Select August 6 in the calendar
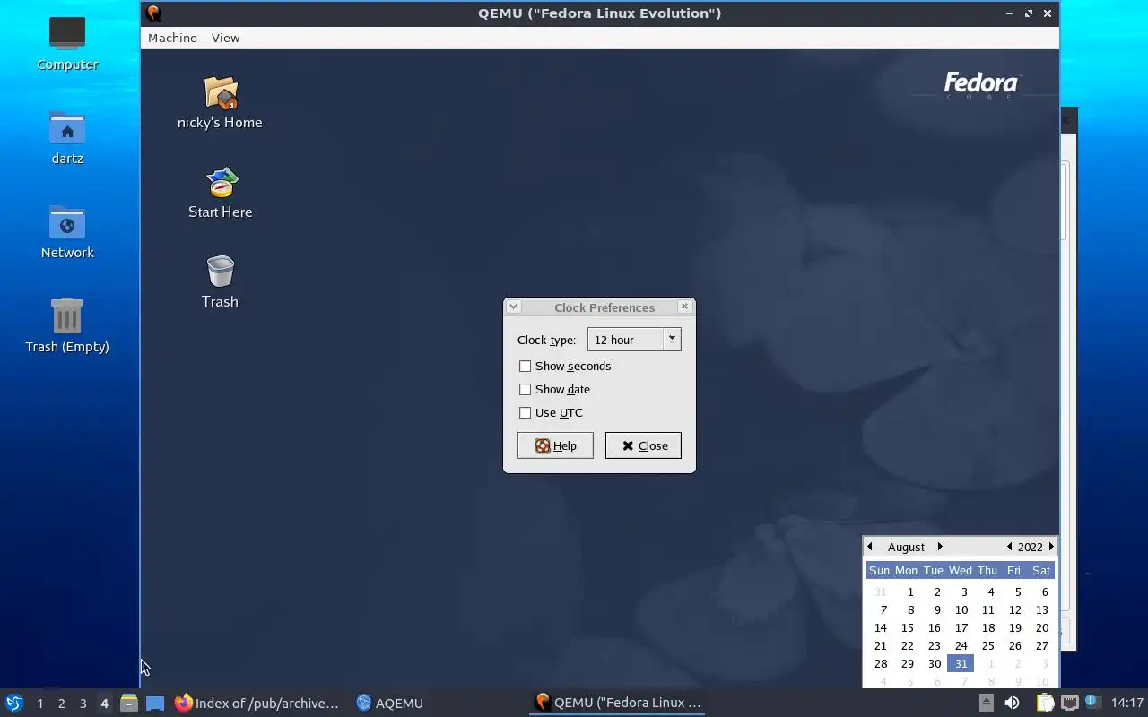The image size is (1148, 717). (1044, 592)
